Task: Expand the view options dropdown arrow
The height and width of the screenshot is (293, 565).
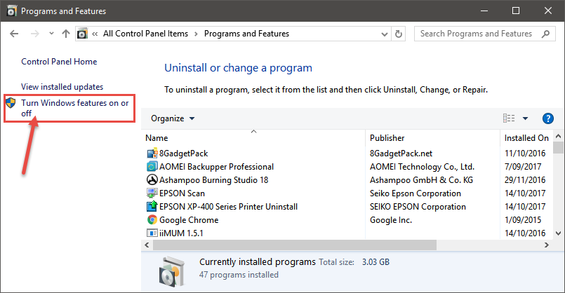Action: click(x=526, y=118)
